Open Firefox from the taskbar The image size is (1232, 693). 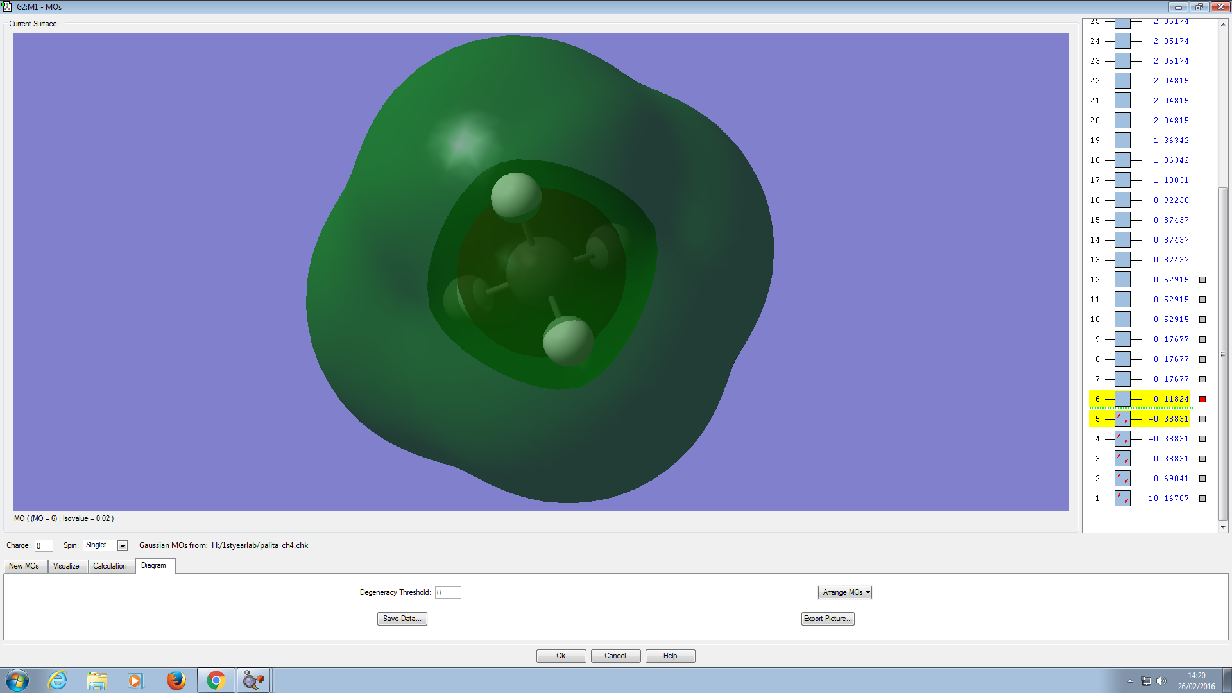(176, 680)
